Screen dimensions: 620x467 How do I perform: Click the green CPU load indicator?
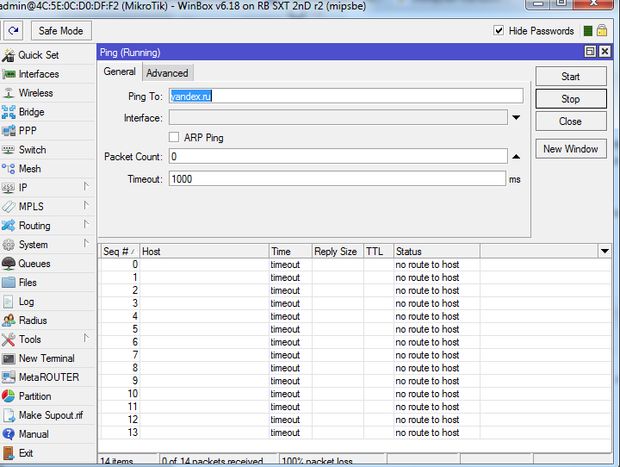pyautogui.click(x=588, y=31)
